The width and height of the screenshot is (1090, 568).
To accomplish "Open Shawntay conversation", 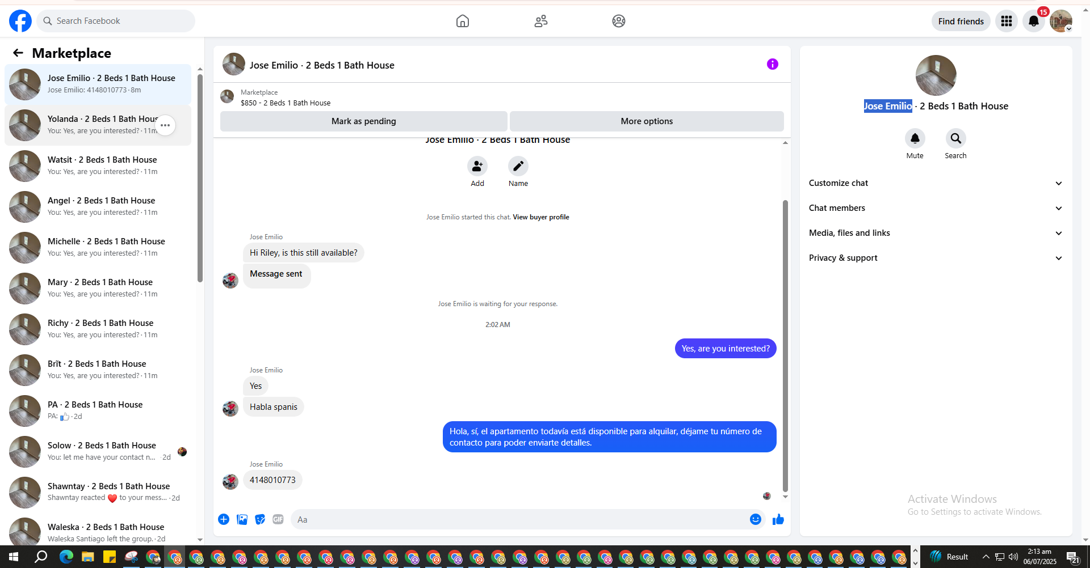I will [x=98, y=492].
